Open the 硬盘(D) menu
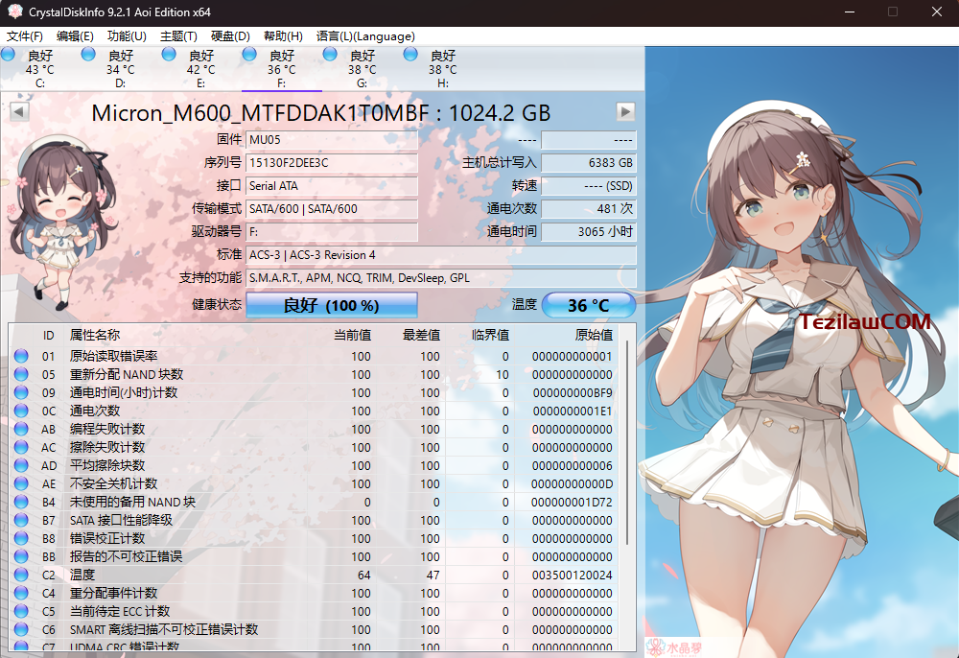 [230, 36]
